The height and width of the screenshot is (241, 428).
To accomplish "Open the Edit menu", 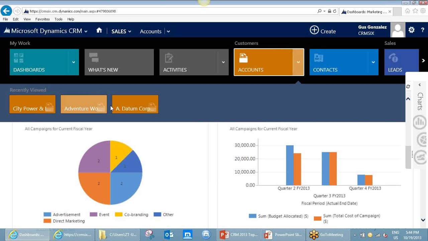I will point(16,19).
